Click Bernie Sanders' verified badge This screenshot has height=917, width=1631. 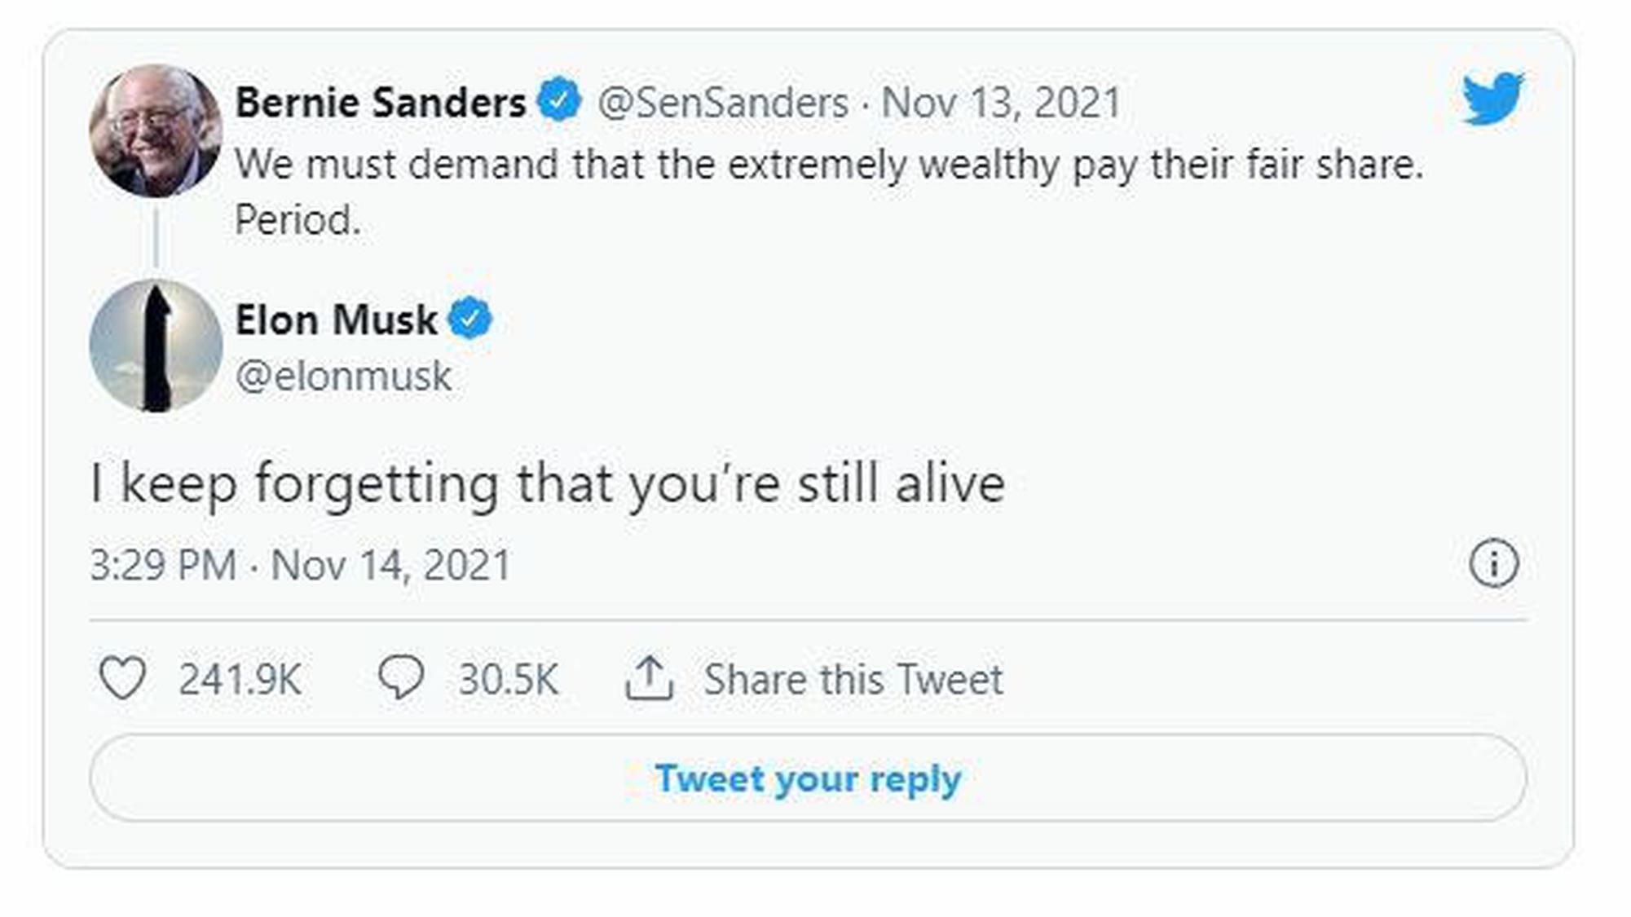(x=561, y=101)
